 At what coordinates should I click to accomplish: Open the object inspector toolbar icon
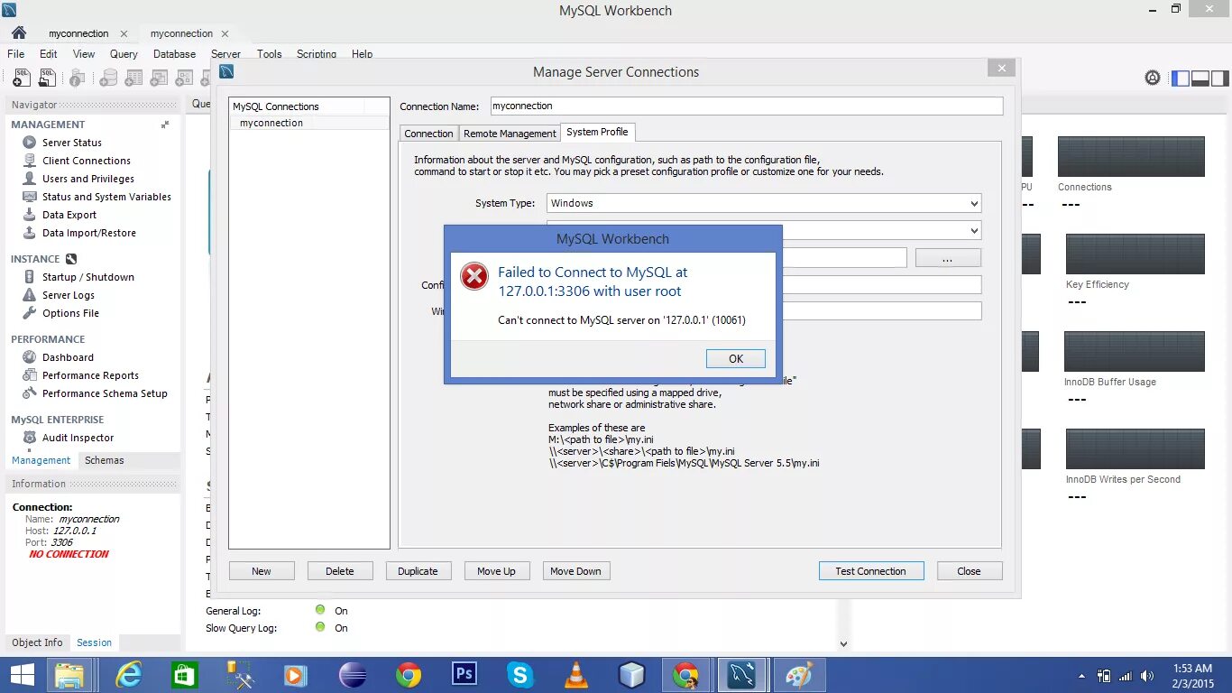tap(78, 78)
